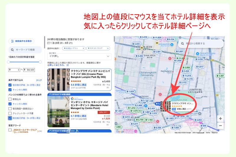Screen dimensions: 236x157
Task: Click the 8.7 非常に満足 rating text
Action: 78,116
